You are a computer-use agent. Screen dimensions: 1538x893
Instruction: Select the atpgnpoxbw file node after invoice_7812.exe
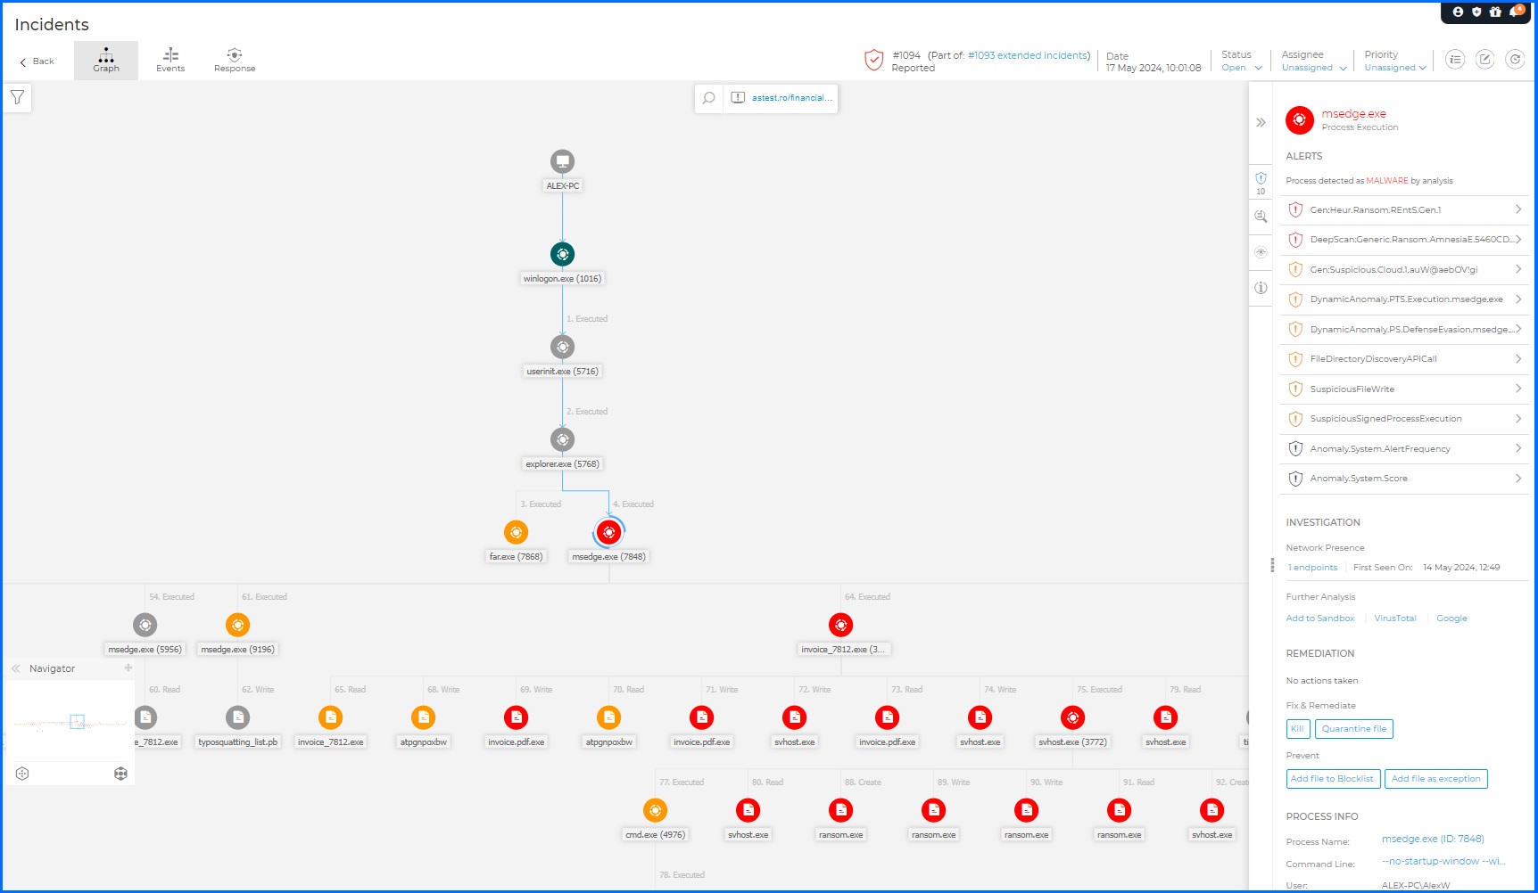click(423, 717)
